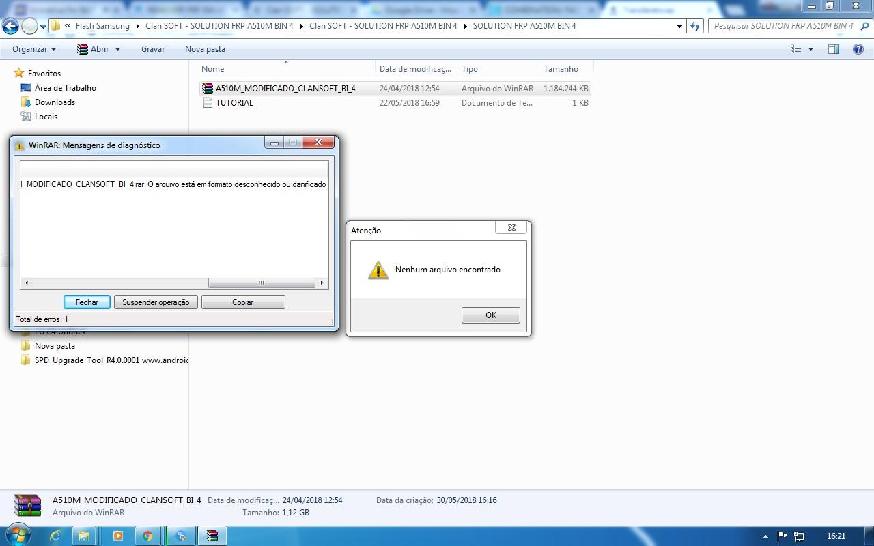Switch to WinRAR taskbar icon
874x546 pixels.
pos(212,536)
